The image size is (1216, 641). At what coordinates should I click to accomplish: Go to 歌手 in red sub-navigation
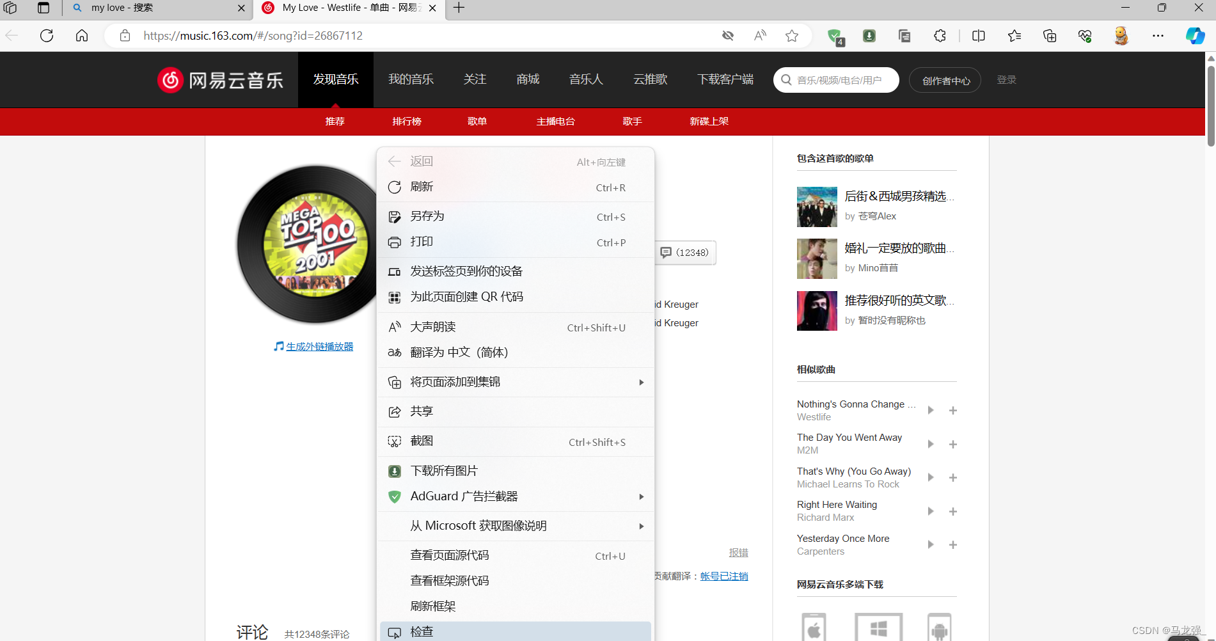(633, 122)
